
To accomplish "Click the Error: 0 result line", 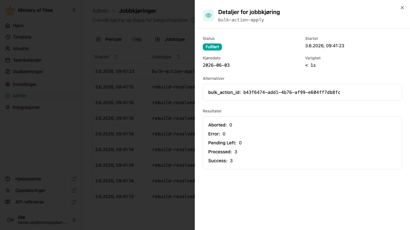I will click(x=217, y=134).
